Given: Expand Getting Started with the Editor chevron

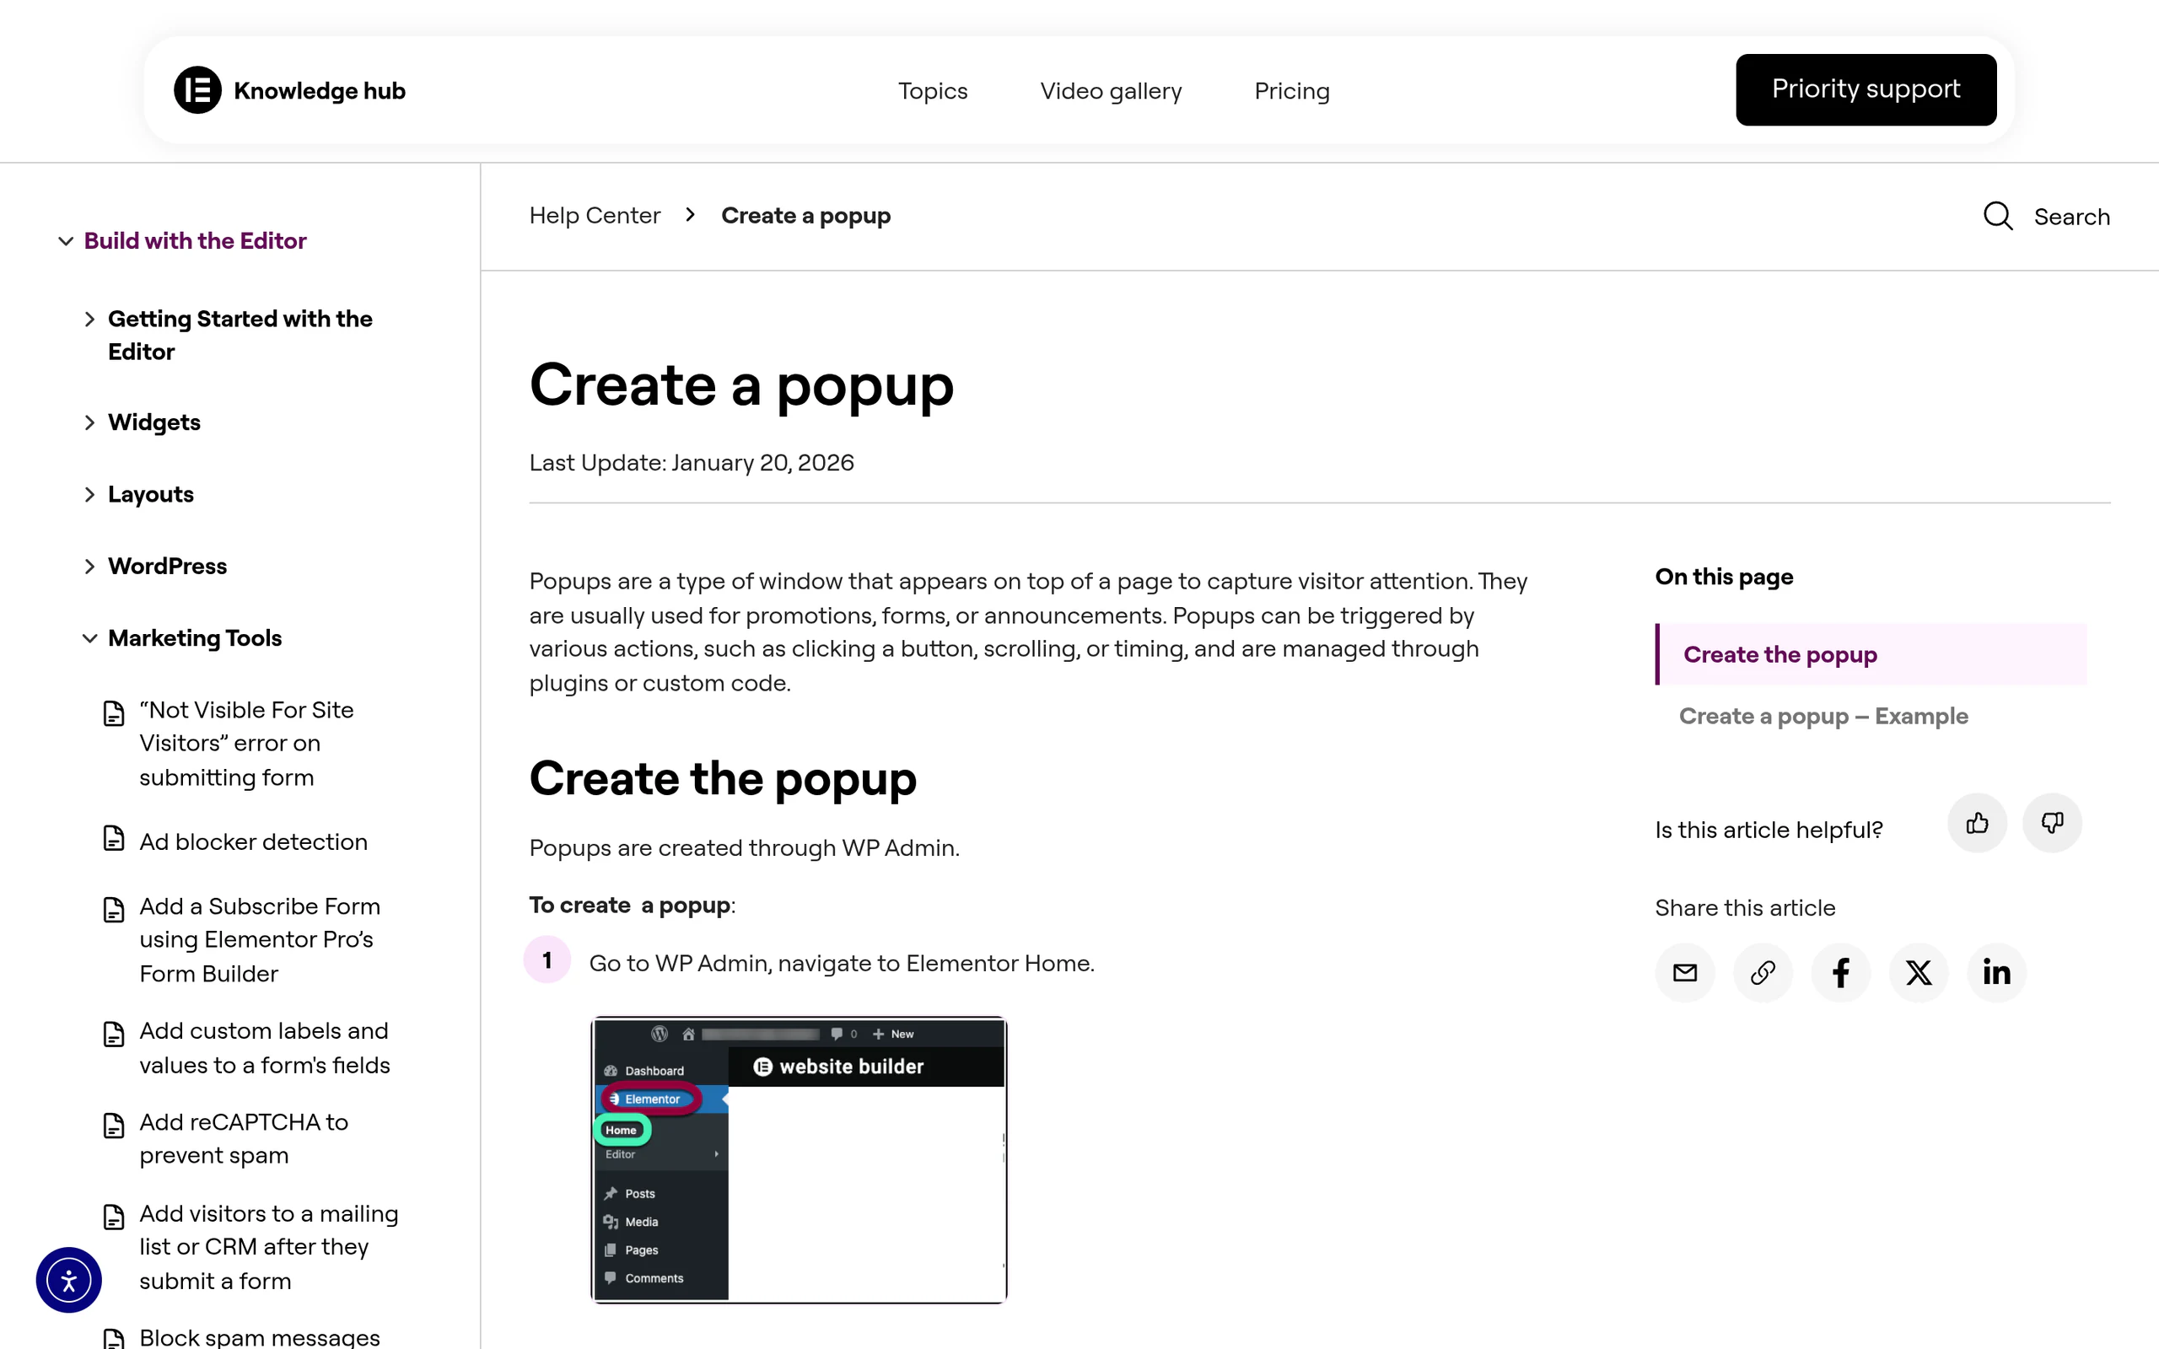Looking at the screenshot, I should point(89,320).
